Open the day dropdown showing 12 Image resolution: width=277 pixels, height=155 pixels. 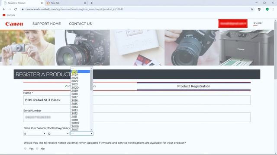pyautogui.click(x=58, y=134)
